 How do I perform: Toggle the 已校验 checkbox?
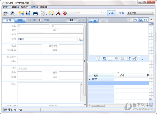(x=40, y=20)
